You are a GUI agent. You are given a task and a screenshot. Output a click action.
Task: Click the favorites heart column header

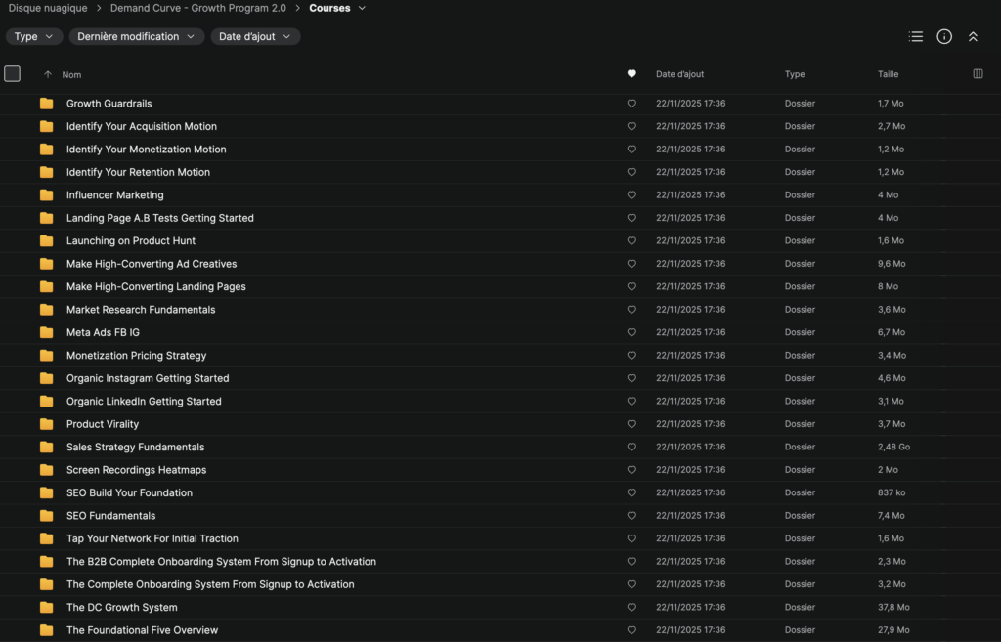pyautogui.click(x=631, y=74)
